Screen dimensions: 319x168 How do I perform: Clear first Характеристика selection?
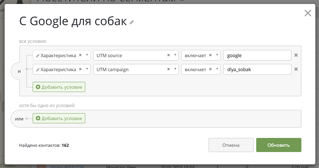pos(81,55)
